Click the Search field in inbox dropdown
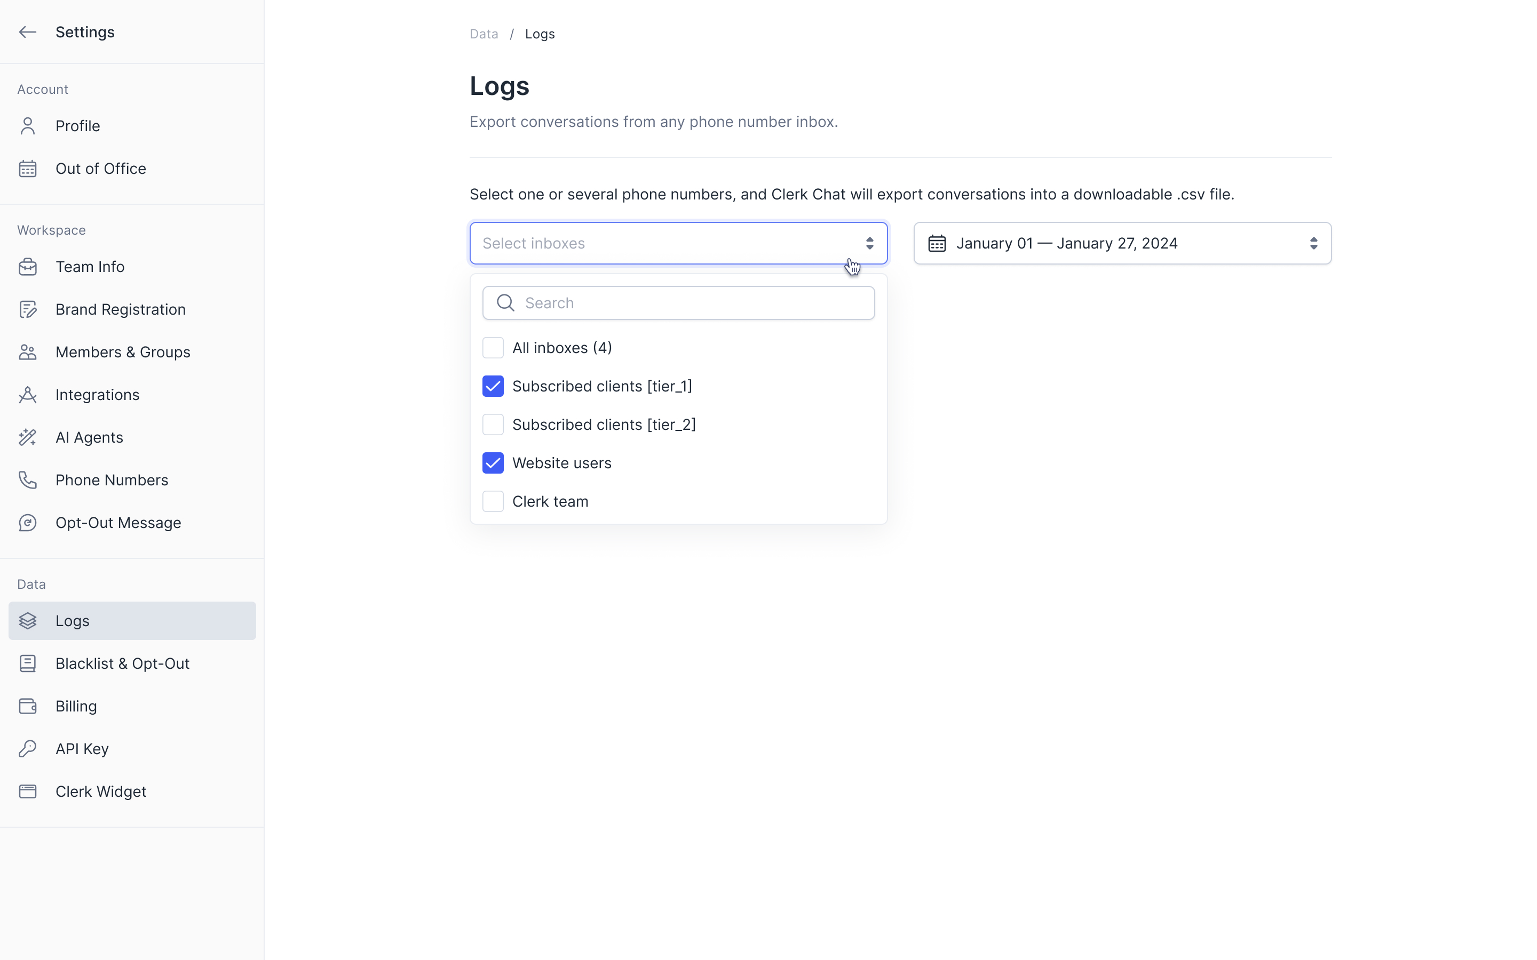Image resolution: width=1537 pixels, height=960 pixels. (x=678, y=303)
